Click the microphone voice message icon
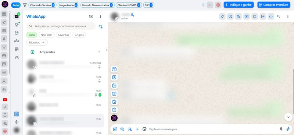 (281, 129)
